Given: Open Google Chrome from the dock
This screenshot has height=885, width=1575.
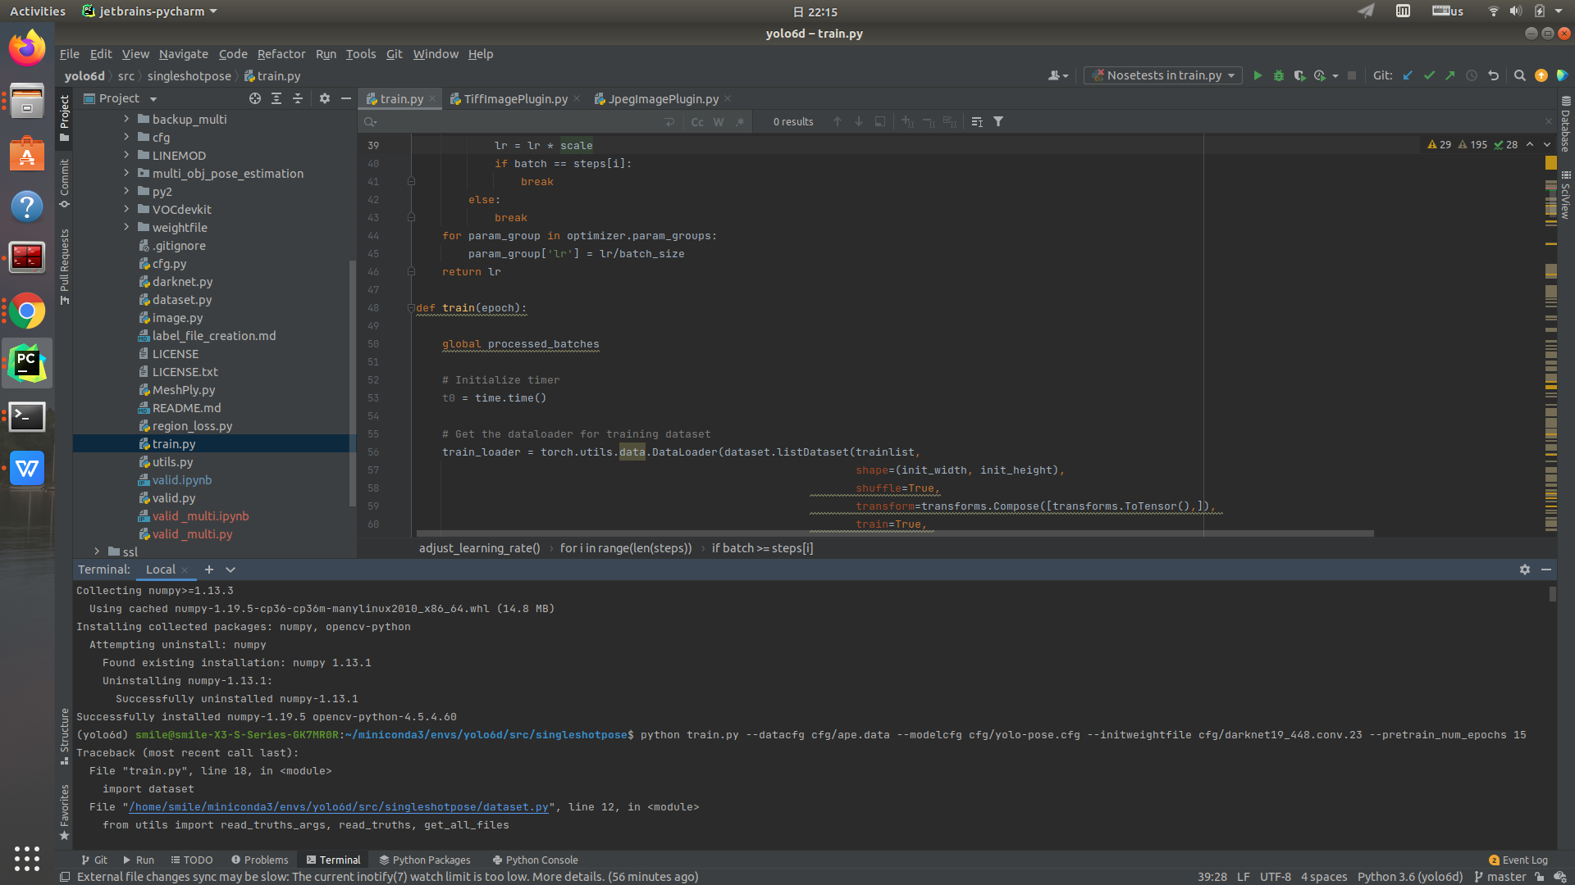Looking at the screenshot, I should tap(27, 312).
